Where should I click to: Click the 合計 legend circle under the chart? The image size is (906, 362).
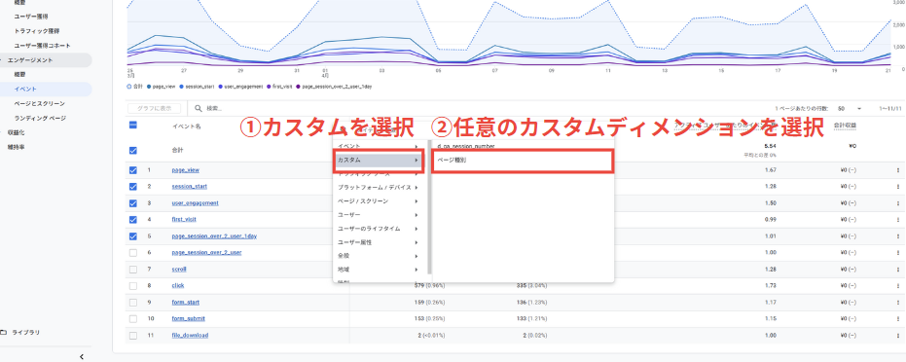128,86
